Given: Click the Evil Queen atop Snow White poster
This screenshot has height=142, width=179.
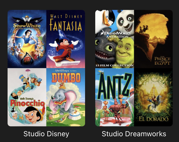Looking at the screenshot, I should coord(27,19).
